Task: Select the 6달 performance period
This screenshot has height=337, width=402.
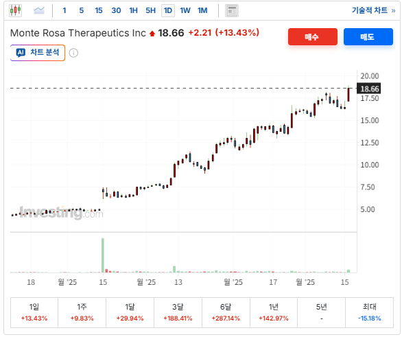Action: pos(226,312)
